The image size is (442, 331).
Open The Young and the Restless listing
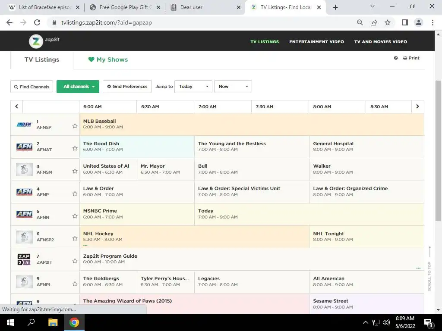pyautogui.click(x=252, y=147)
